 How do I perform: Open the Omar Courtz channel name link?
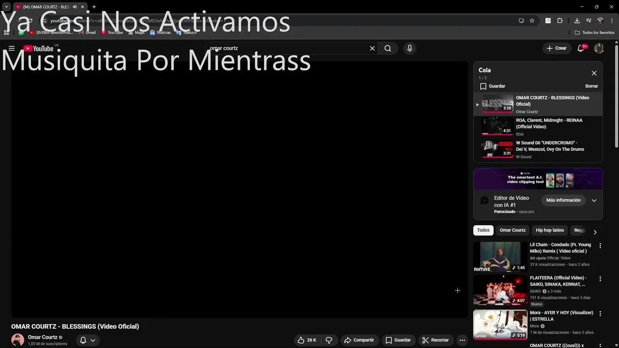43,337
